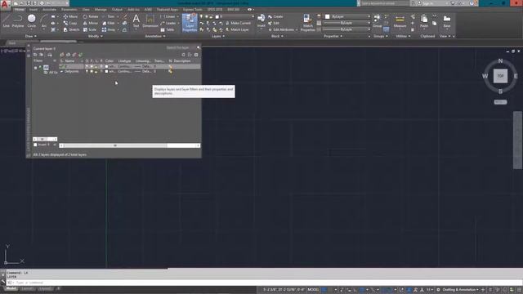Open Layer Properties manager
This screenshot has height=294, width=523.
190,23
